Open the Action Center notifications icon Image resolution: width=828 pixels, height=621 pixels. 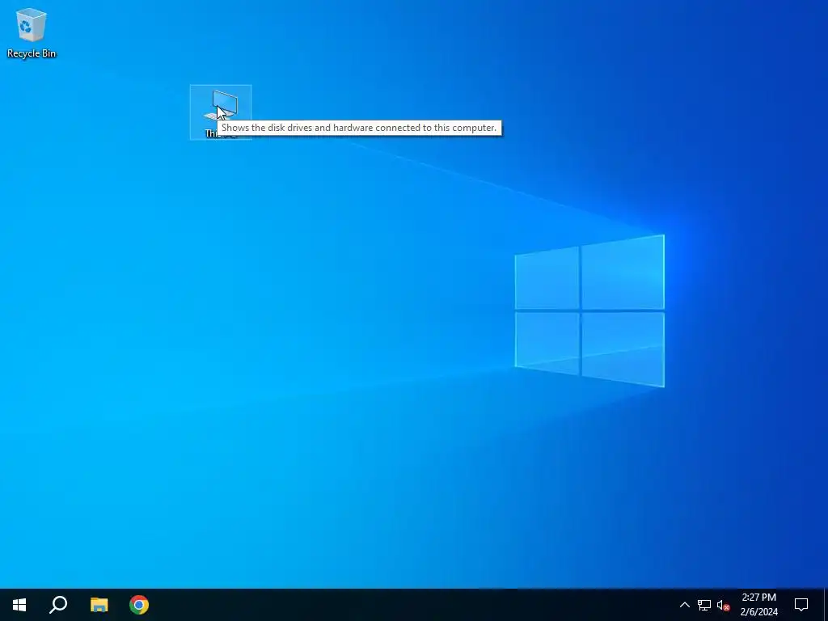[x=801, y=605]
